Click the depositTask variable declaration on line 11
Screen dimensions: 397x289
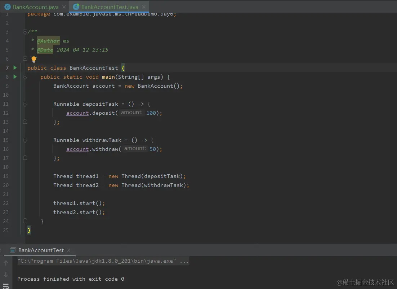pos(100,104)
